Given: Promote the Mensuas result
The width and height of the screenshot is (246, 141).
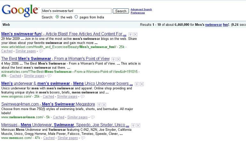Looking at the screenshot, I should [x=133, y=125].
